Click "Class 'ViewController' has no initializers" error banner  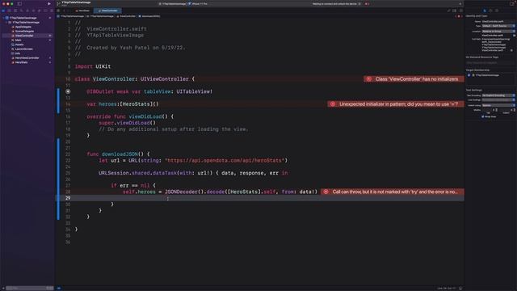tap(414, 79)
